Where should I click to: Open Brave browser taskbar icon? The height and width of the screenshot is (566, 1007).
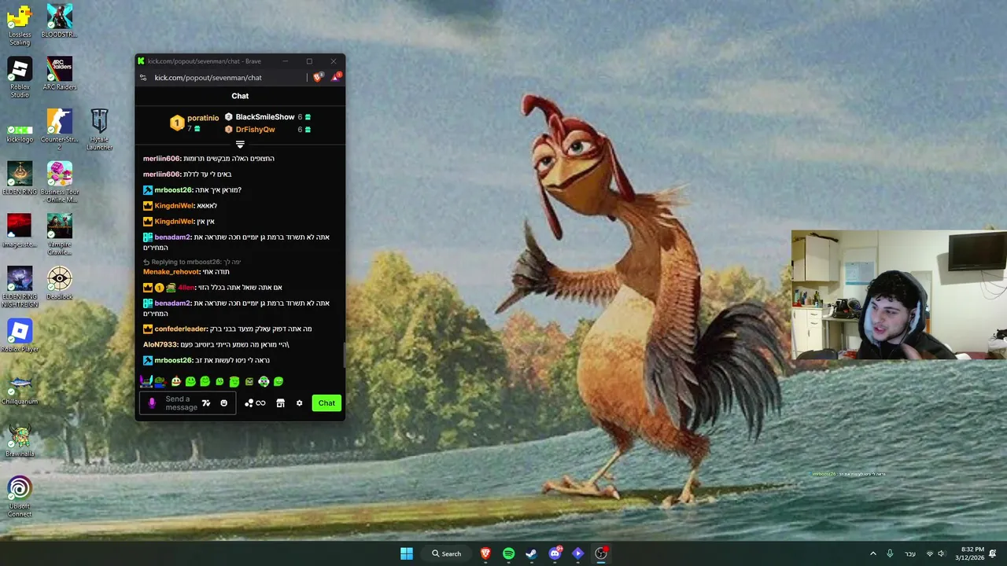(x=485, y=553)
